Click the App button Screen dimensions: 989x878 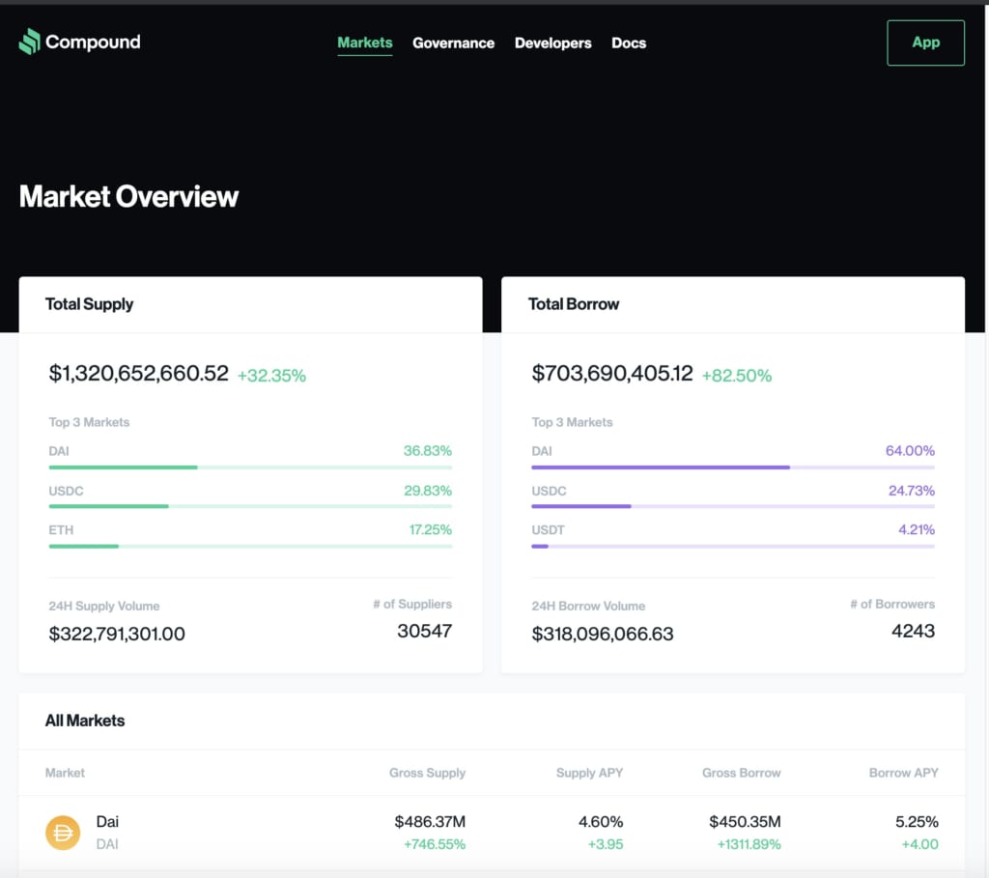[x=925, y=42]
